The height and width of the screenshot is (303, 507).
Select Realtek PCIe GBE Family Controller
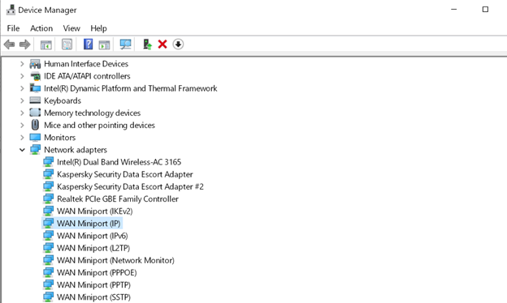[x=118, y=198]
